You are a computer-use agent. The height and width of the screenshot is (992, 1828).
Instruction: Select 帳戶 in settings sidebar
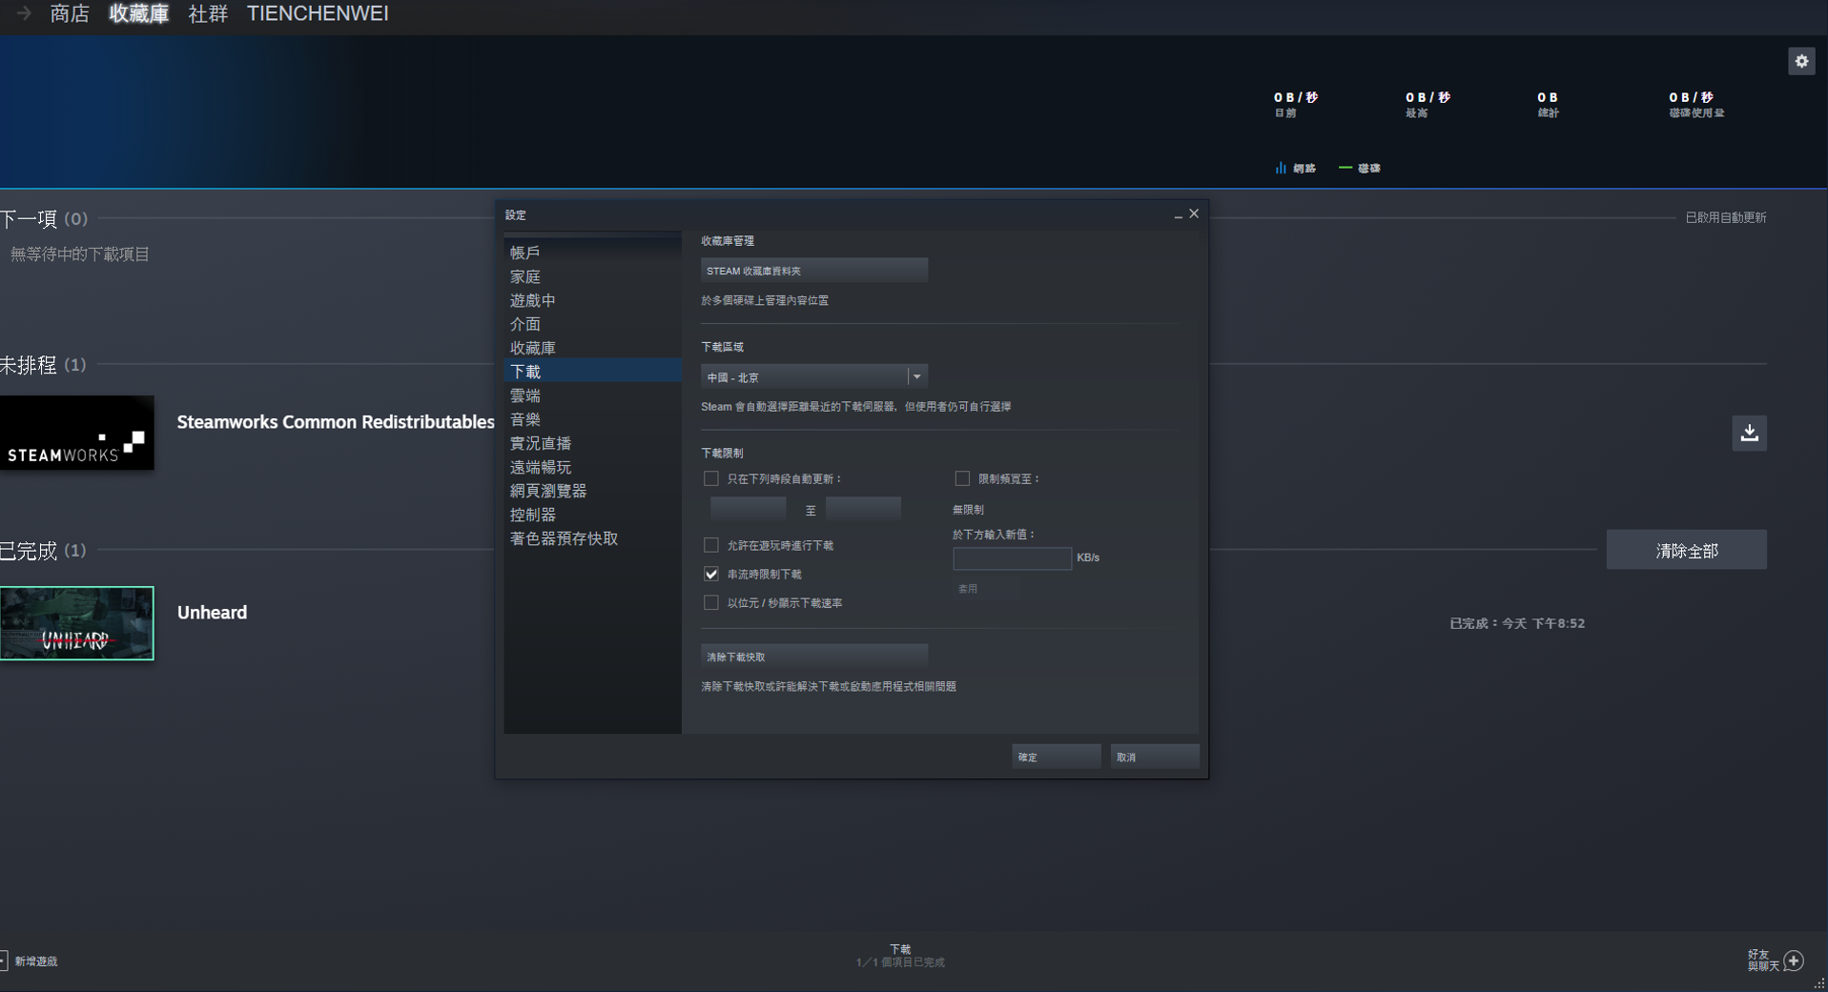pos(592,253)
